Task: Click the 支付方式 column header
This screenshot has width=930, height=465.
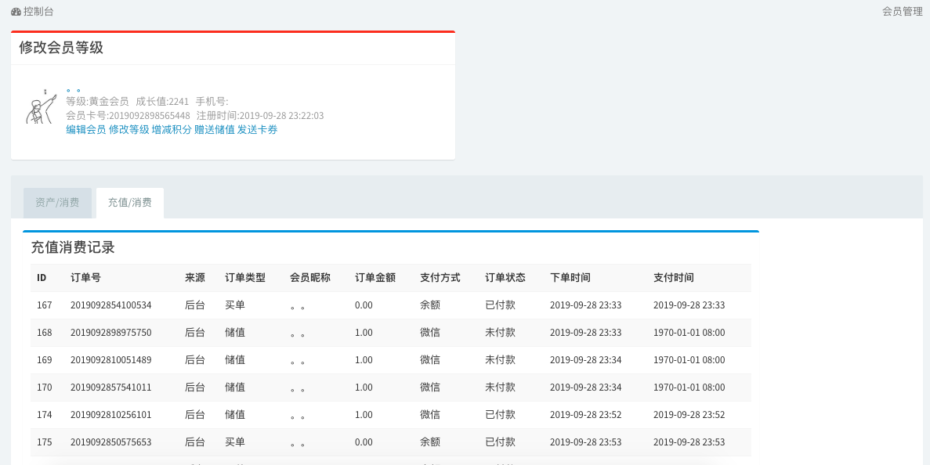Action: pyautogui.click(x=440, y=278)
